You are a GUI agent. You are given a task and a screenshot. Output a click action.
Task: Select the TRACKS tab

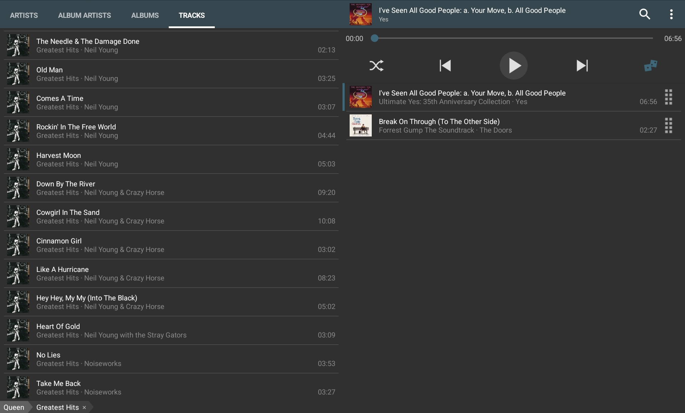192,15
